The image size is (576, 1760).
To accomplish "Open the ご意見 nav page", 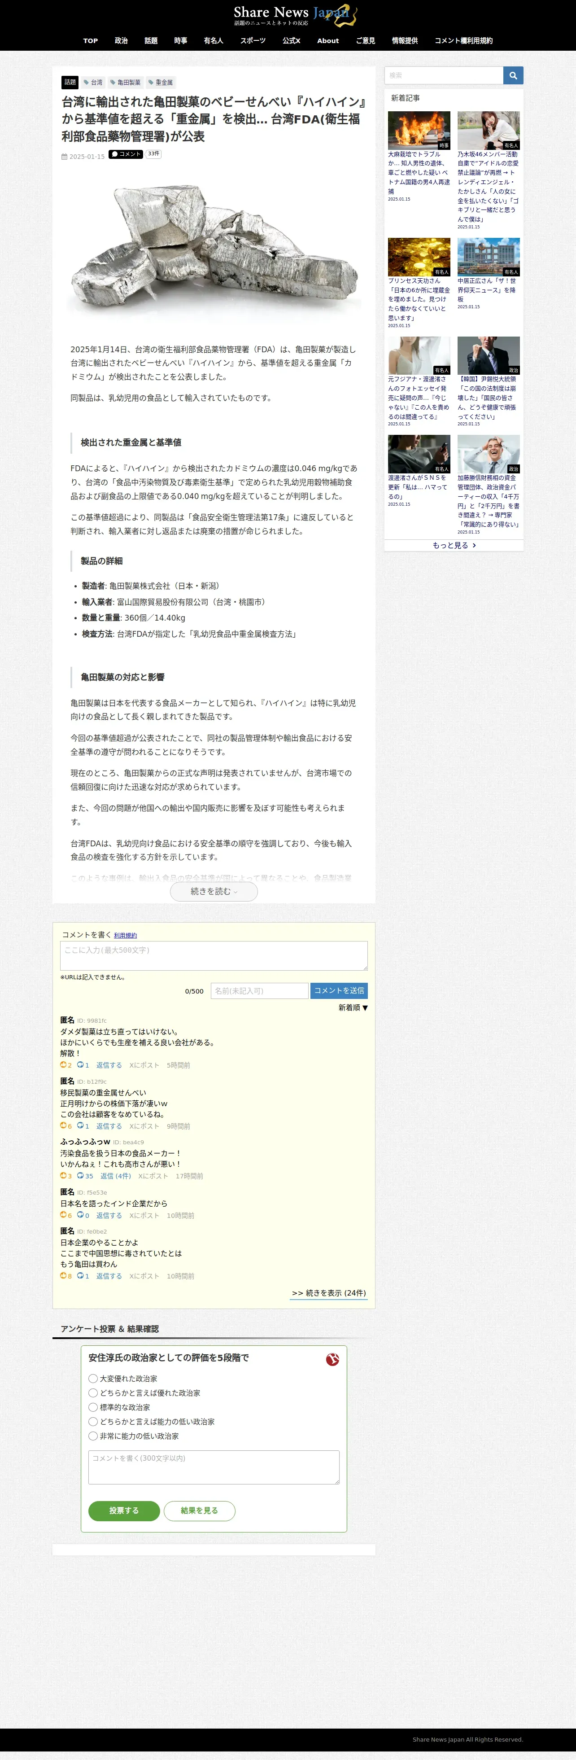I will [366, 41].
